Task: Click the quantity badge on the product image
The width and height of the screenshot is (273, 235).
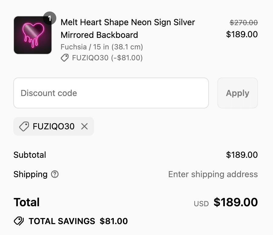Action: click(50, 18)
